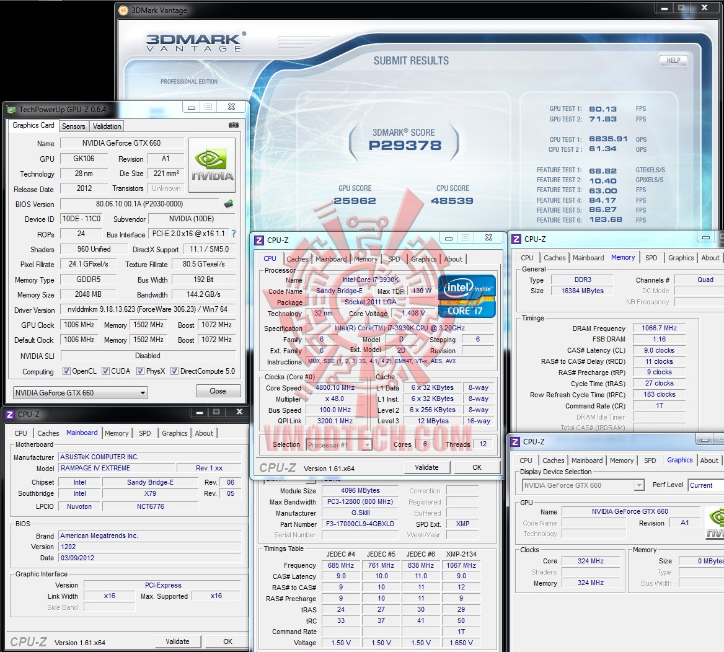
Task: Open the Display Device Selection dropdown
Action: [x=583, y=485]
